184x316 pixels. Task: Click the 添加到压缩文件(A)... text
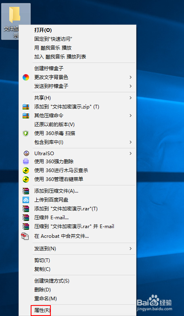[56, 191]
